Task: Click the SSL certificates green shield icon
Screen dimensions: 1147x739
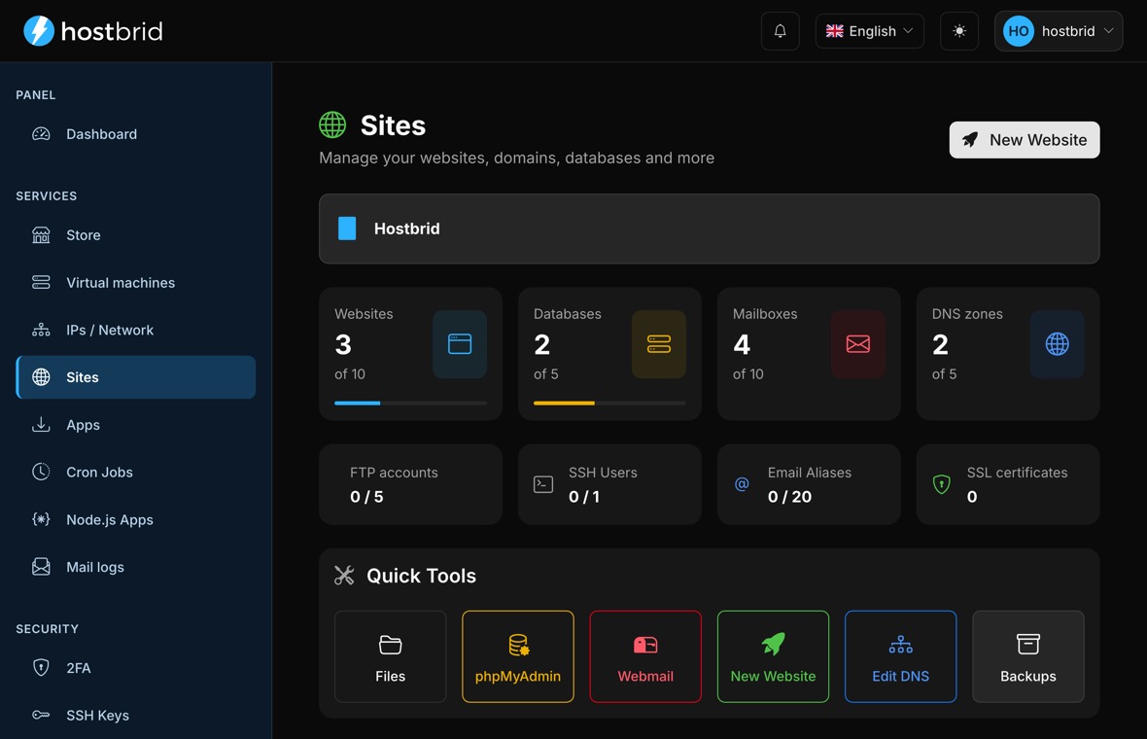Action: pos(942,484)
